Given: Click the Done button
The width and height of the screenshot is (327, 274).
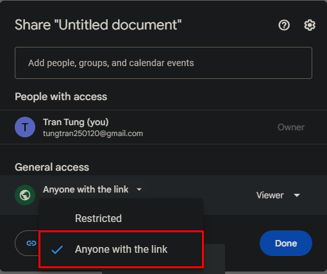Looking at the screenshot, I should click(x=286, y=243).
